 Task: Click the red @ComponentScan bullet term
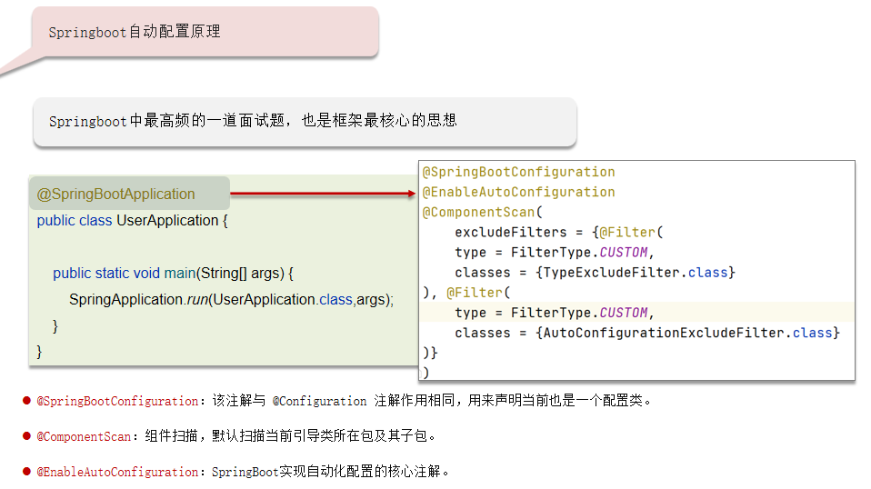[84, 437]
